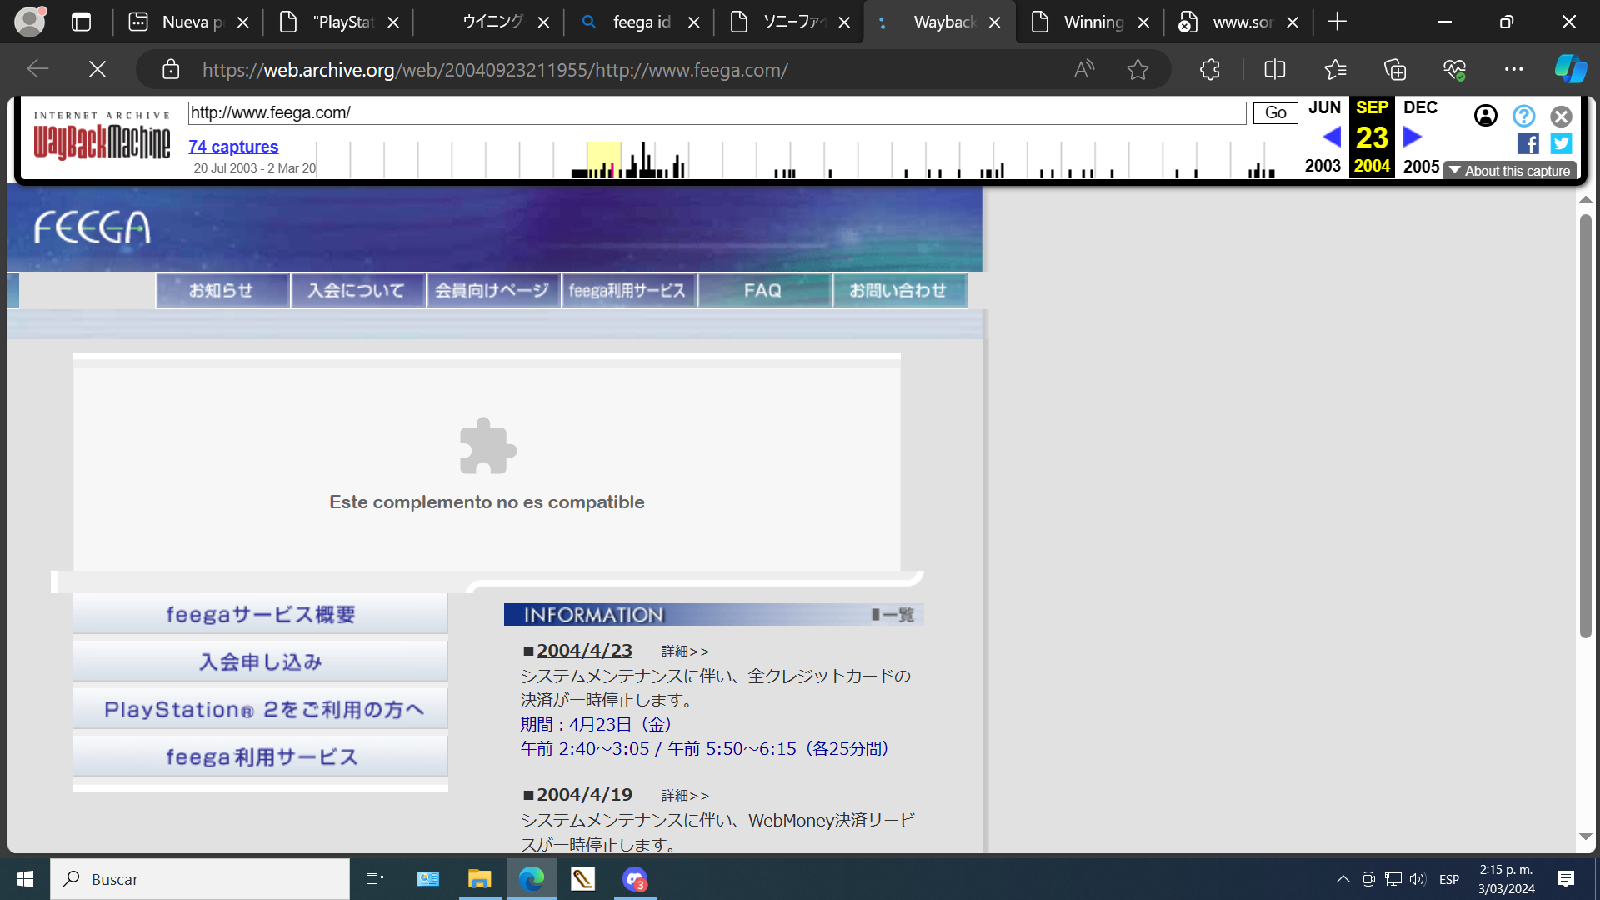Close the Wayback tab
This screenshot has height=900, width=1600.
[x=994, y=22]
